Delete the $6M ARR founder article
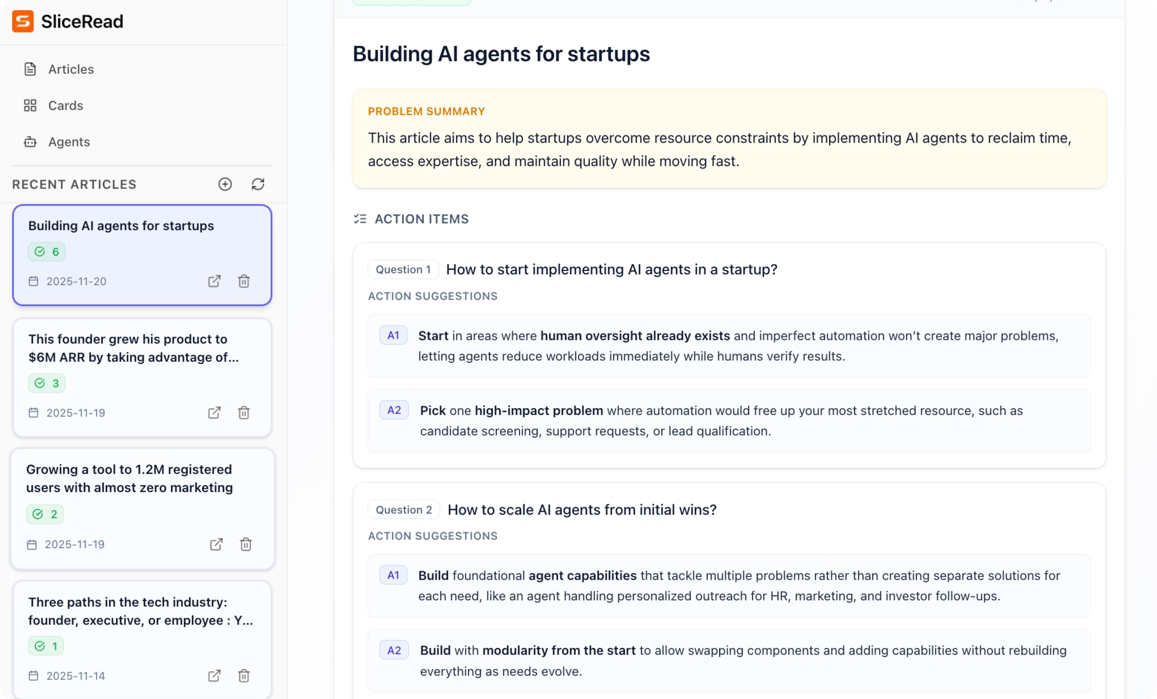The height and width of the screenshot is (699, 1157). [244, 413]
